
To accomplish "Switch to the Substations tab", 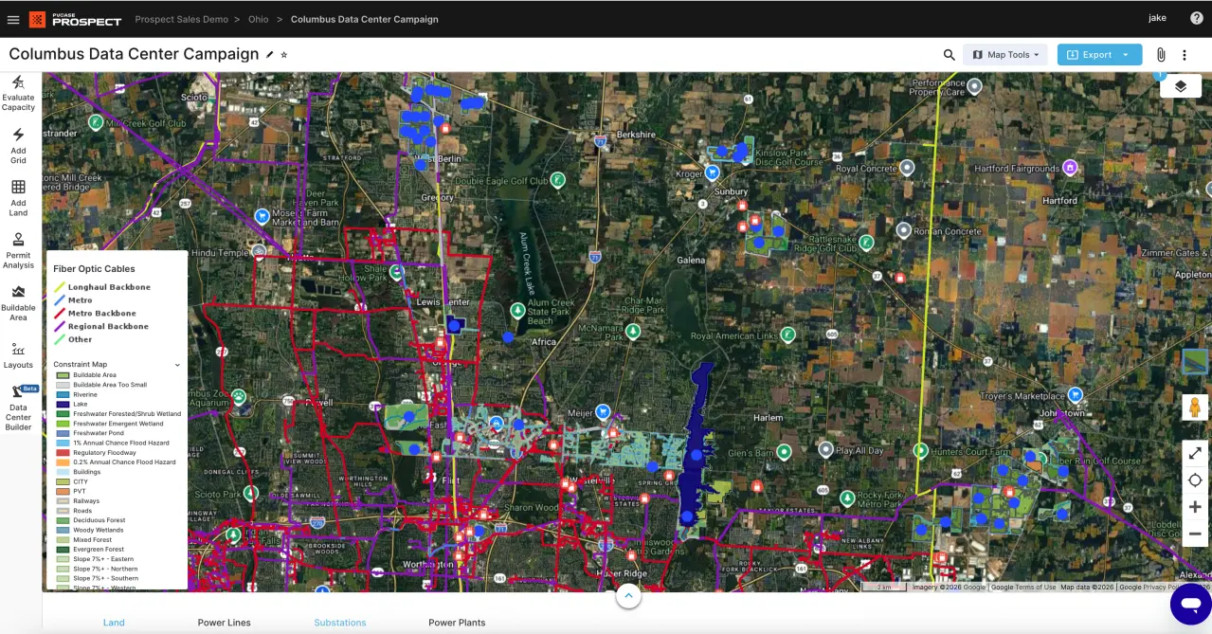I will [340, 623].
